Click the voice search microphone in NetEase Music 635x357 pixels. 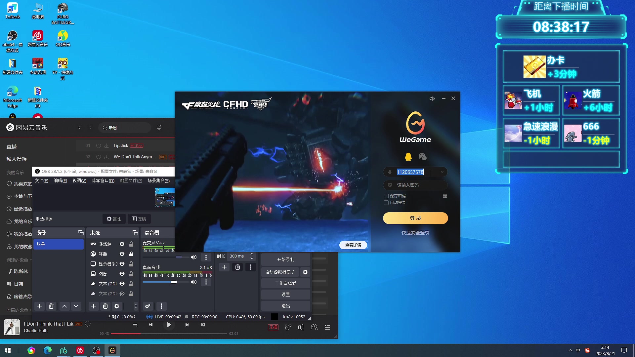coord(159,128)
